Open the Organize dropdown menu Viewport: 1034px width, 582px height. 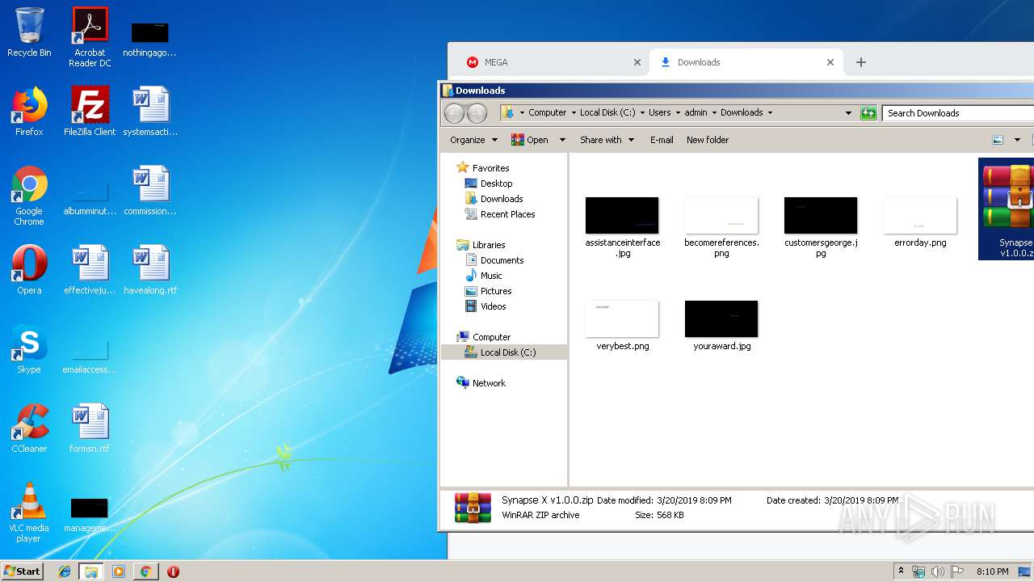pos(473,140)
